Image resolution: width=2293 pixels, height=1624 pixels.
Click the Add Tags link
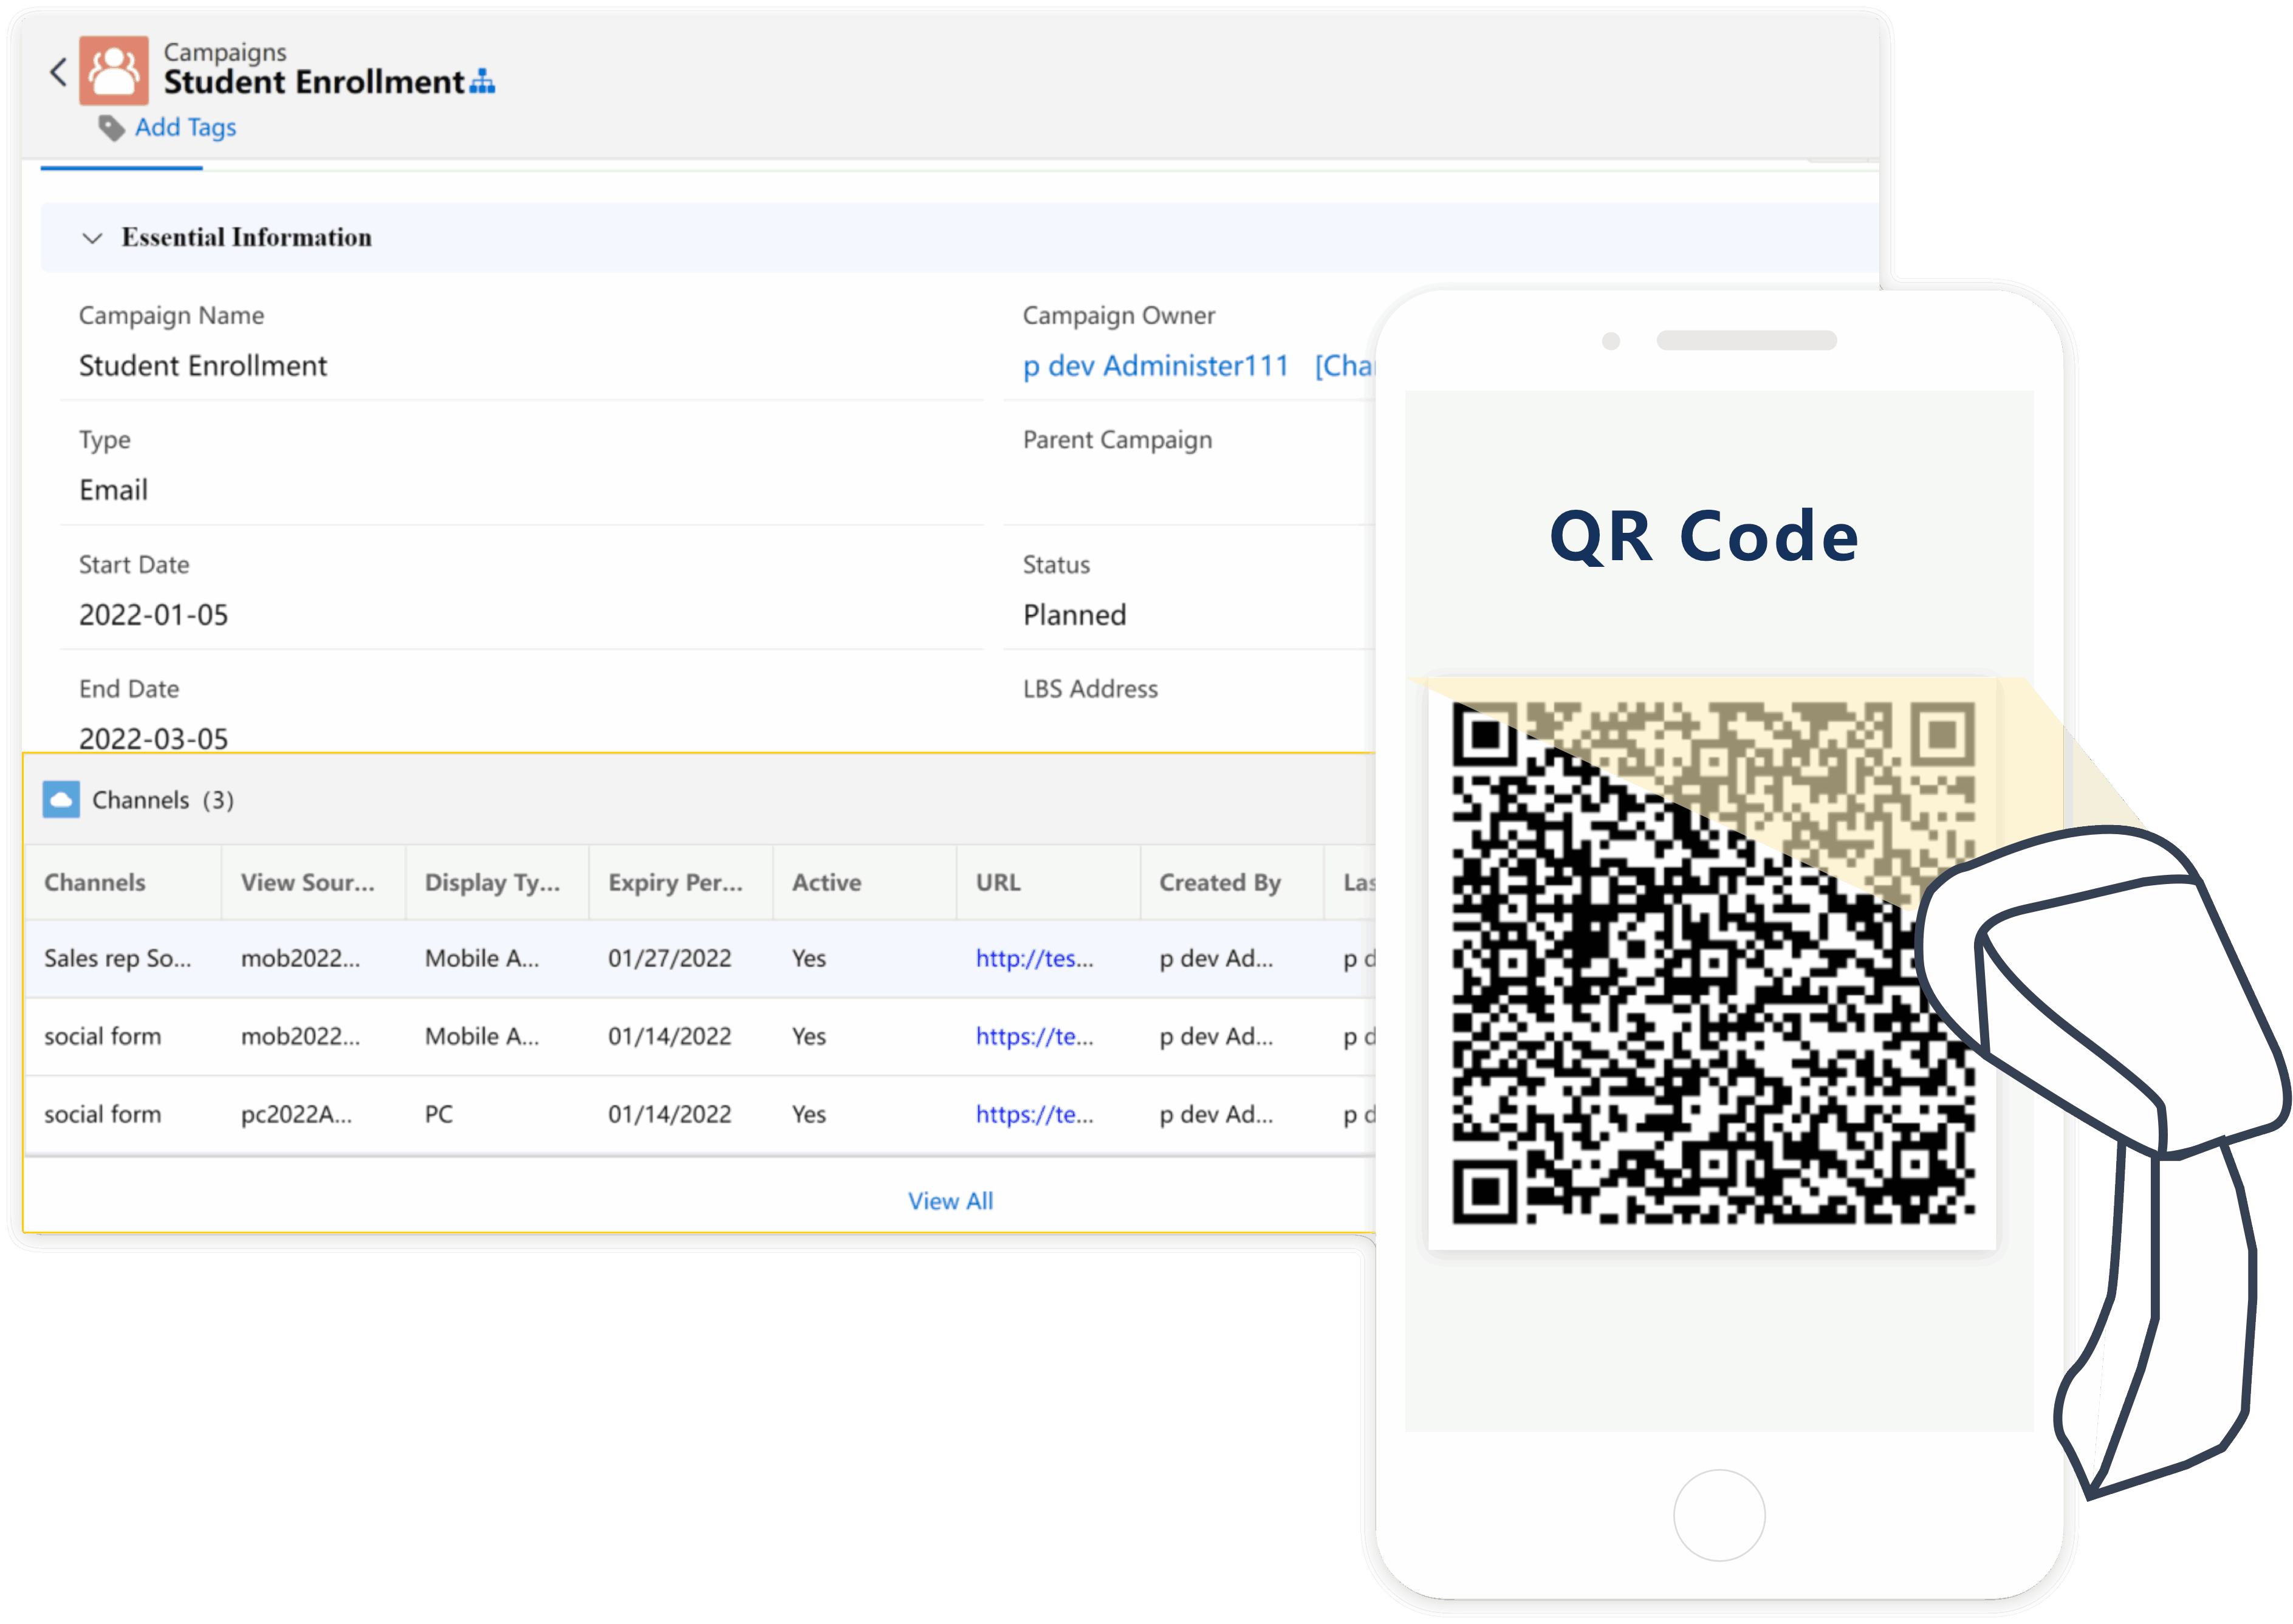[x=186, y=128]
